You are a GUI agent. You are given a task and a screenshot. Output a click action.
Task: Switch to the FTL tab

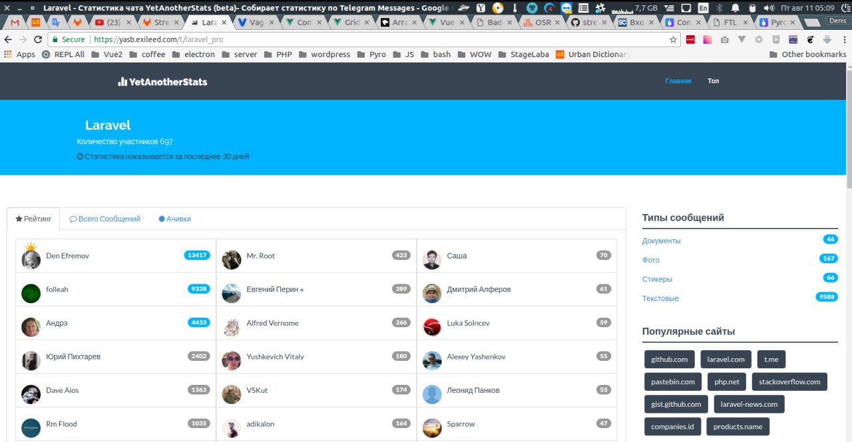click(x=731, y=22)
